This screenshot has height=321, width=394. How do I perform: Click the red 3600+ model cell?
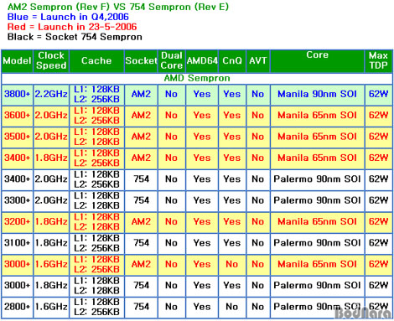coord(17,116)
